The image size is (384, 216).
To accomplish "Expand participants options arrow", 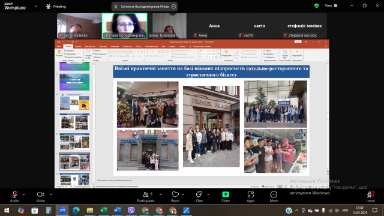I will click(161, 194).
